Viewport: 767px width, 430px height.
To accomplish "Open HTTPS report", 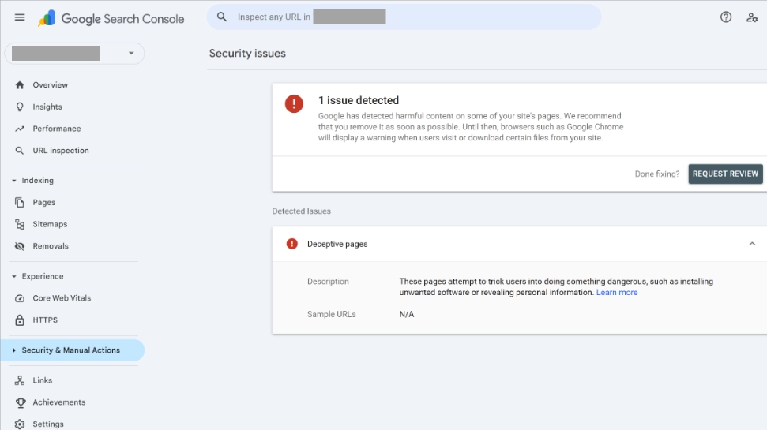I will point(45,320).
